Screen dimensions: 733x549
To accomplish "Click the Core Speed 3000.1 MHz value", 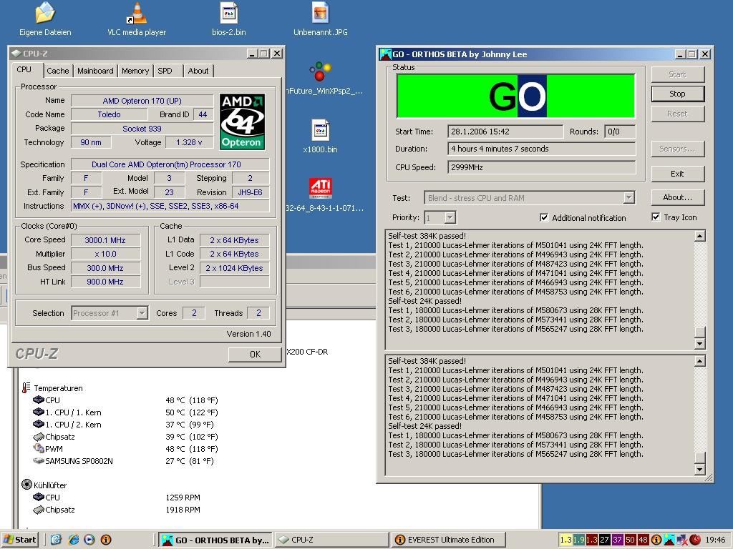I will pos(105,240).
